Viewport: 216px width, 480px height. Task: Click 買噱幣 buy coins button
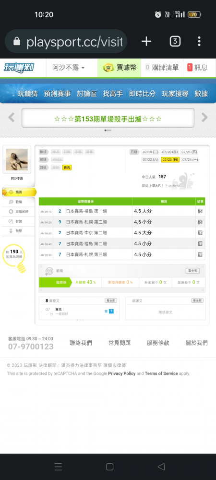(120, 68)
